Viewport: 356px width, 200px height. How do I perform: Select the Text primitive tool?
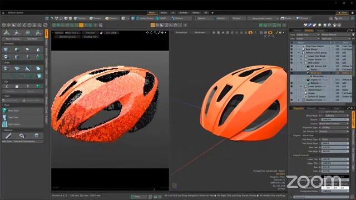[38, 57]
